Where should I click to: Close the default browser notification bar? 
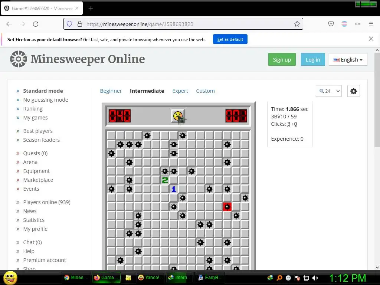(x=371, y=39)
